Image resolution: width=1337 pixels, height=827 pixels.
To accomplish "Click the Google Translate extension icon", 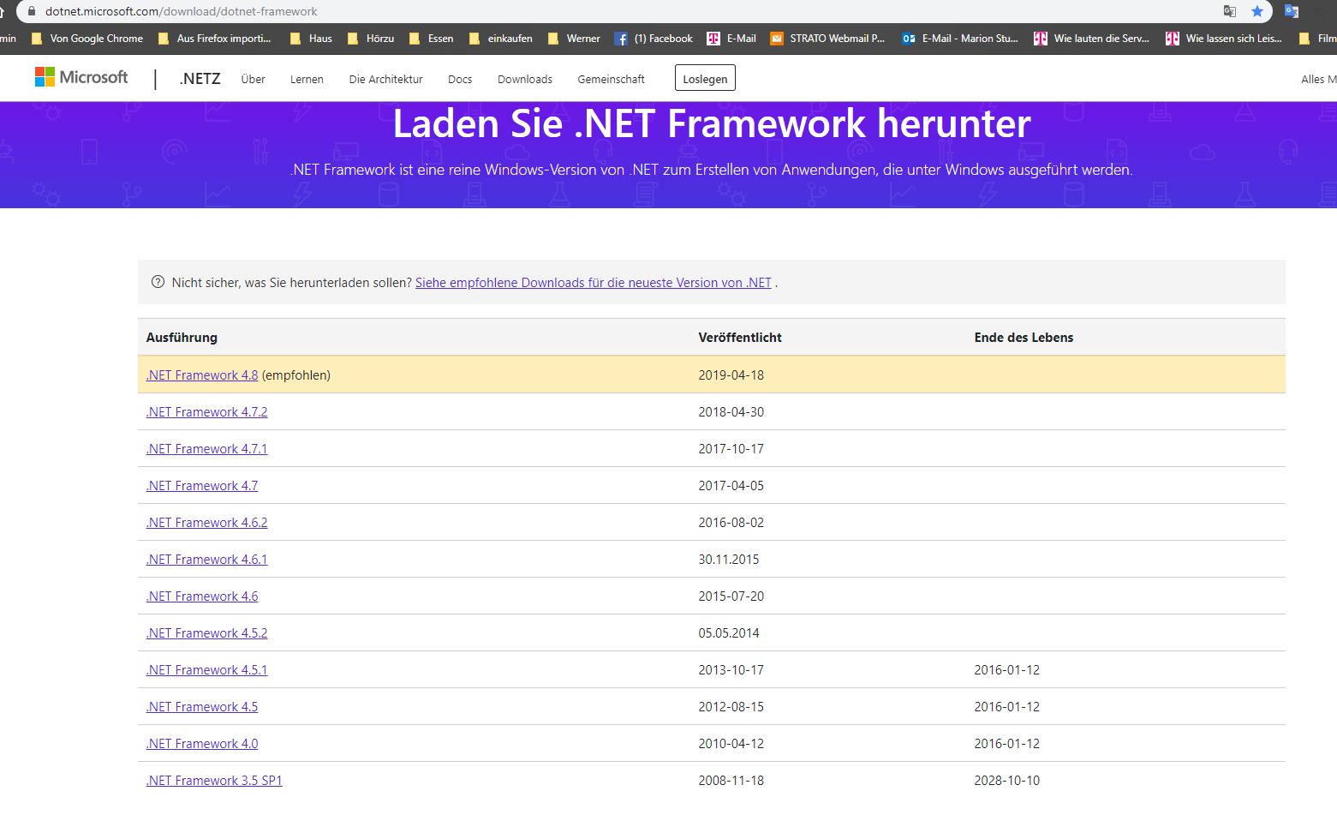I will [1292, 11].
